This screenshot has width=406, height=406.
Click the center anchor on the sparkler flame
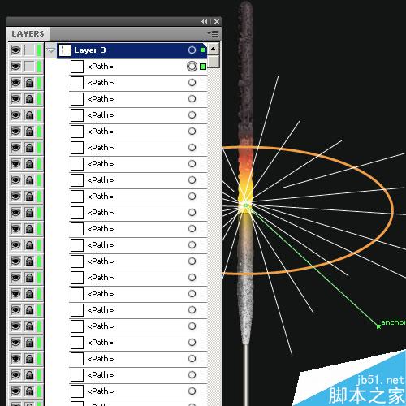[x=246, y=205]
